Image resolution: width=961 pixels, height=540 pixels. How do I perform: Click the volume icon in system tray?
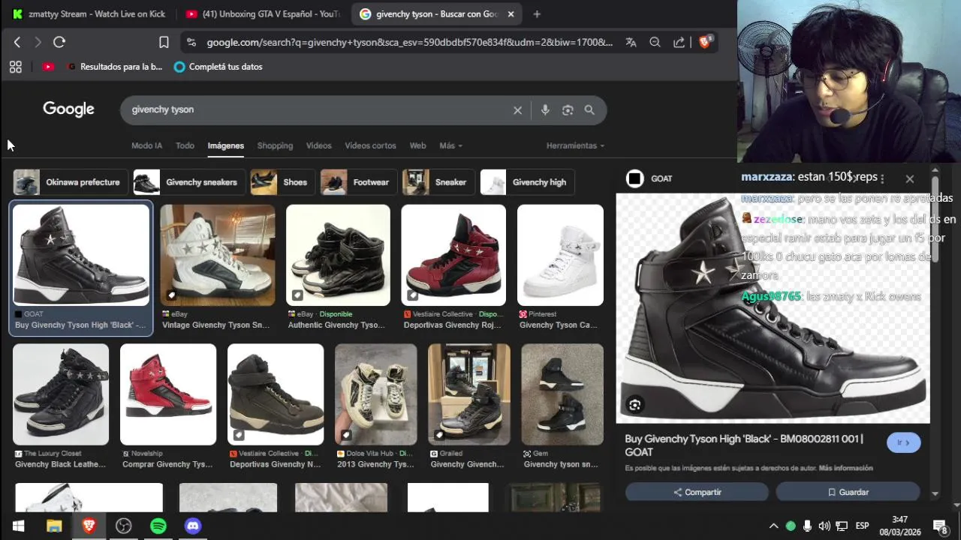[x=824, y=526]
